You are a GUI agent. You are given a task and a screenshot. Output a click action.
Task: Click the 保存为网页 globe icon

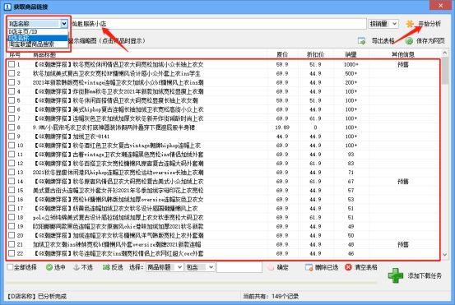tap(409, 41)
